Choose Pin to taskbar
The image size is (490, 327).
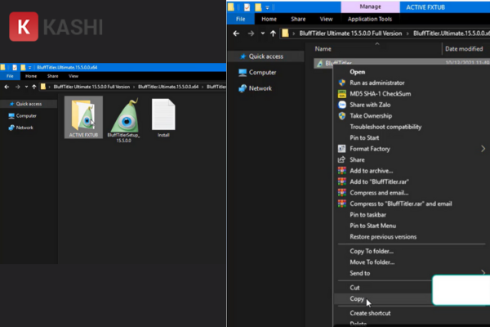pos(367,215)
